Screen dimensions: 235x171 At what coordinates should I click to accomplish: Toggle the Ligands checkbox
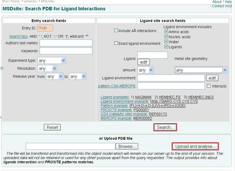point(166,47)
